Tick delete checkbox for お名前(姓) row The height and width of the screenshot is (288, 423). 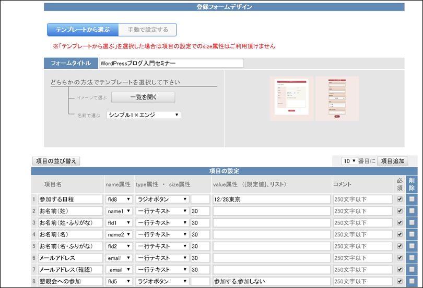tap(412, 211)
